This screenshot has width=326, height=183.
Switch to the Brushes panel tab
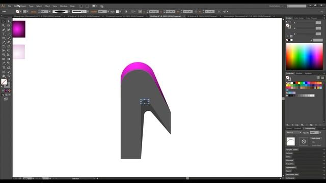(x=299, y=73)
